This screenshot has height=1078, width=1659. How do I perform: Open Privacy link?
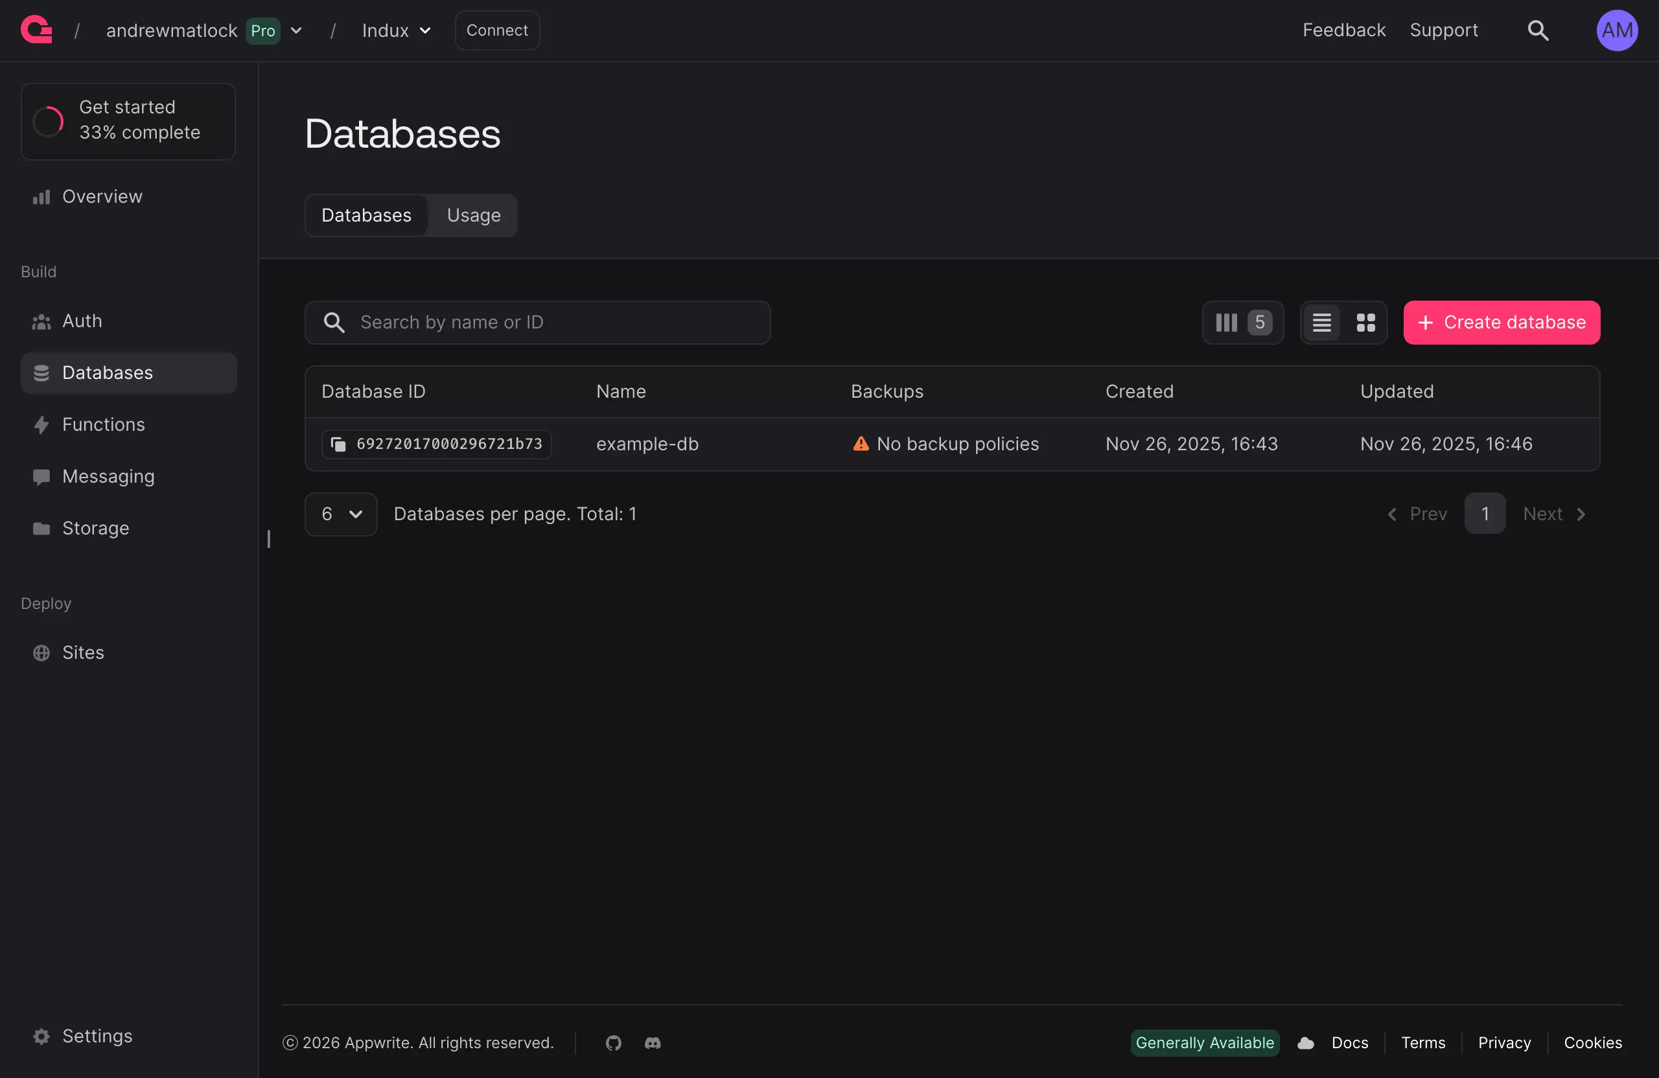[1503, 1042]
